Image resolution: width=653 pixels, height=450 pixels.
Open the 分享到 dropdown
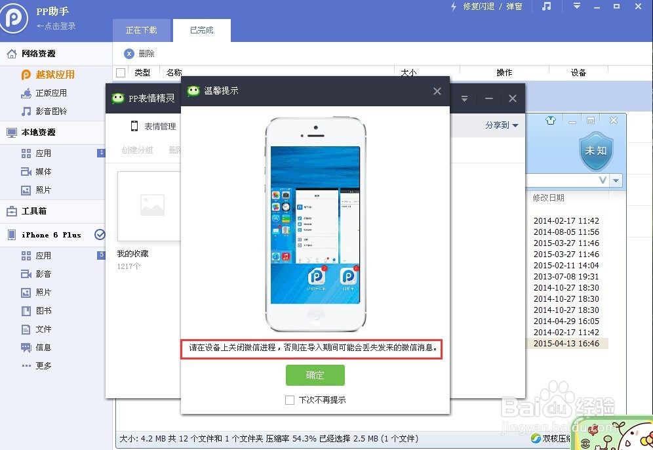502,125
